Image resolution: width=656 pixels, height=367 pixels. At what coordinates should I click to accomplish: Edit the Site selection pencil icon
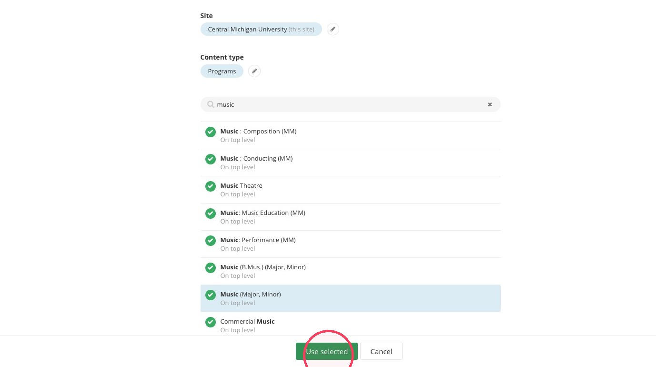click(333, 30)
